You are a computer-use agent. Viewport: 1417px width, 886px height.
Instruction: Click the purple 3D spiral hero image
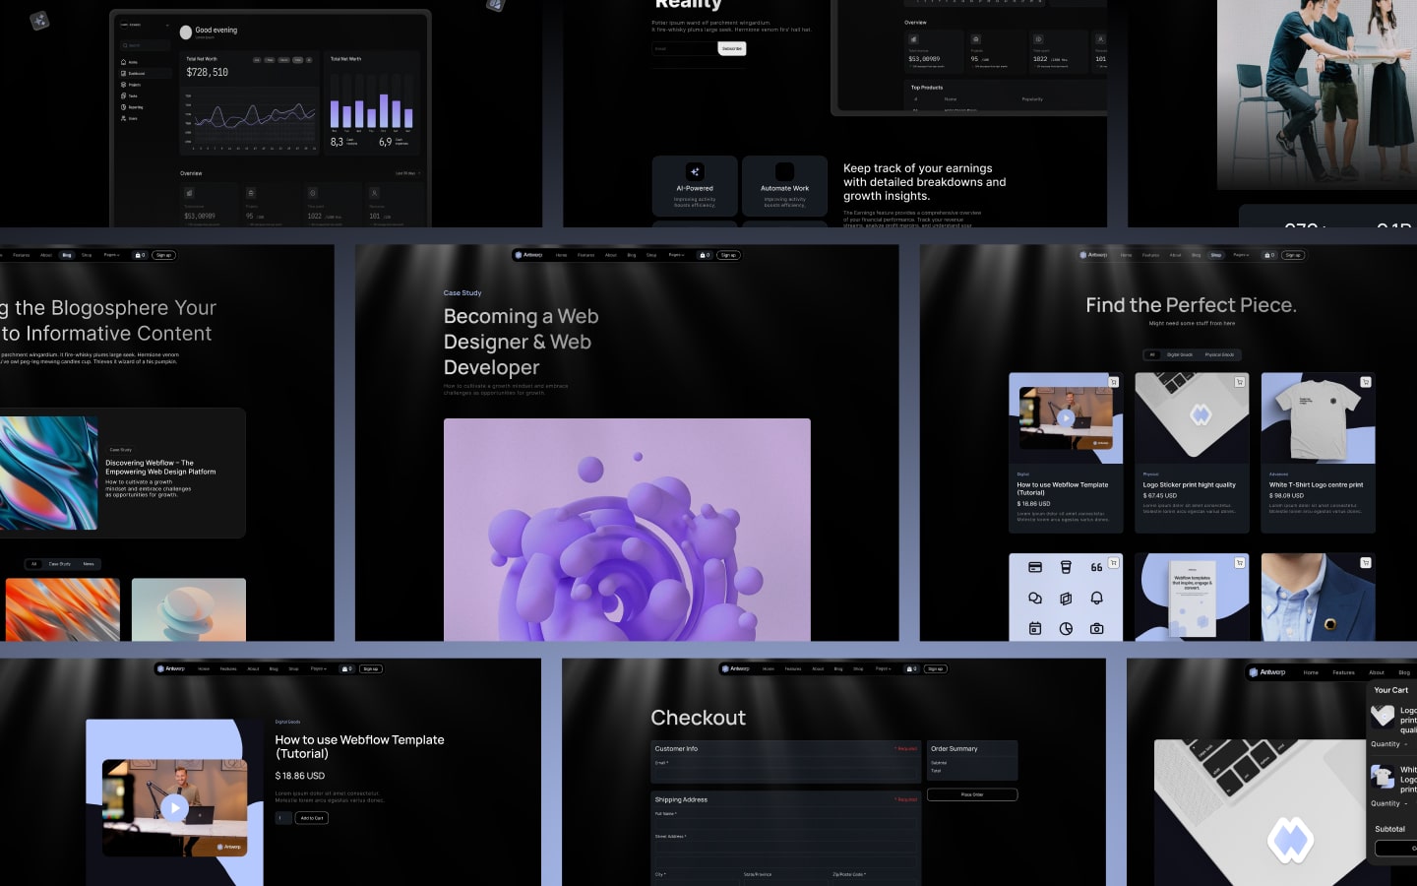(x=627, y=530)
